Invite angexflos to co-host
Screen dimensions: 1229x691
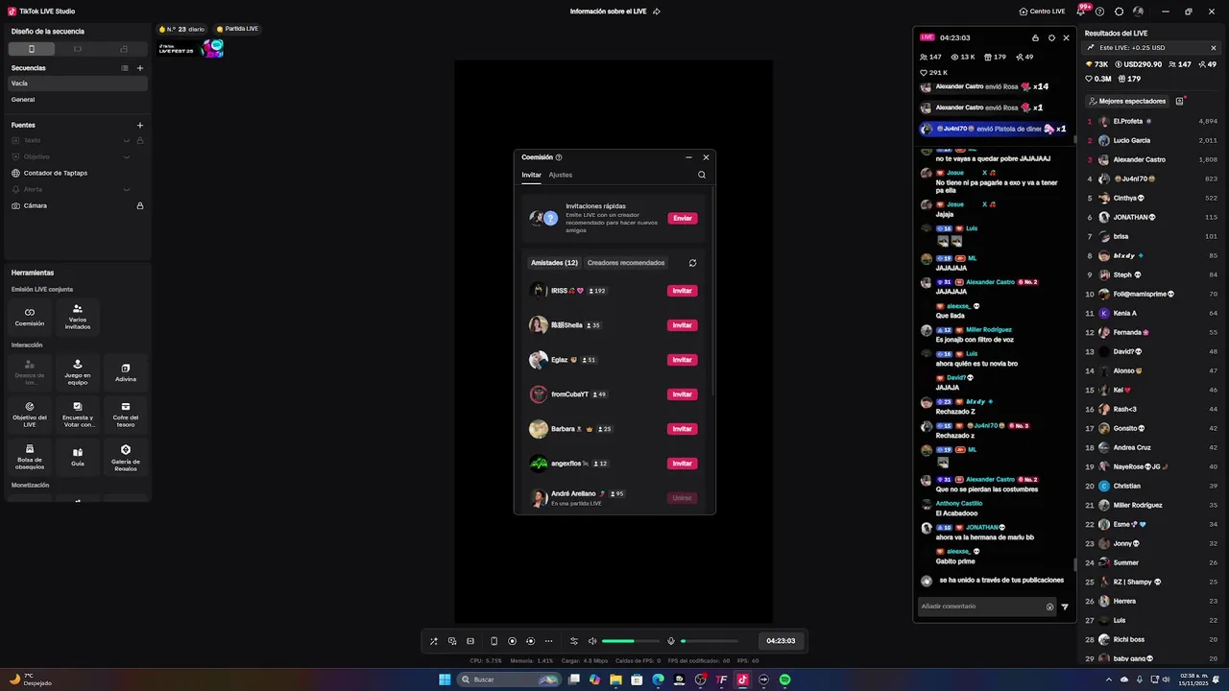683,464
